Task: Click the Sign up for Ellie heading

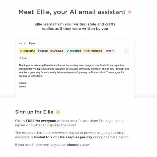Action: 34,112
